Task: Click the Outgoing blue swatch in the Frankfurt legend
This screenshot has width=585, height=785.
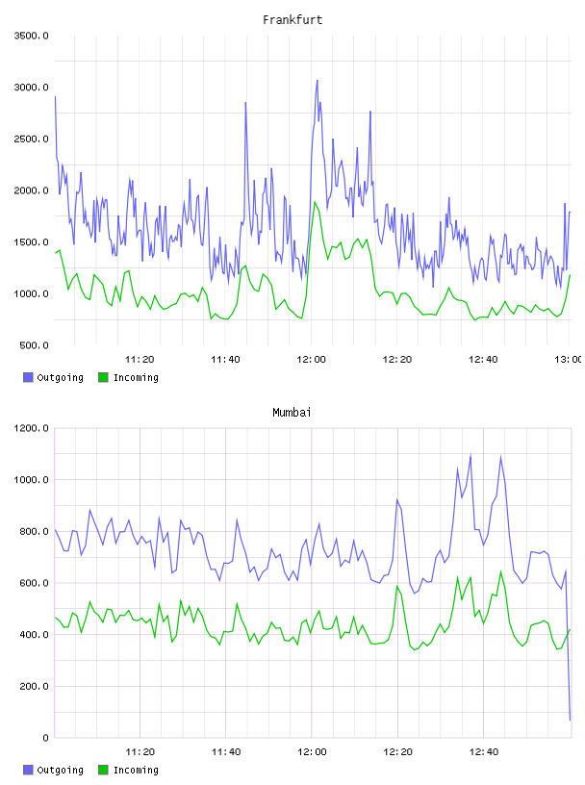Action: pyautogui.click(x=28, y=377)
